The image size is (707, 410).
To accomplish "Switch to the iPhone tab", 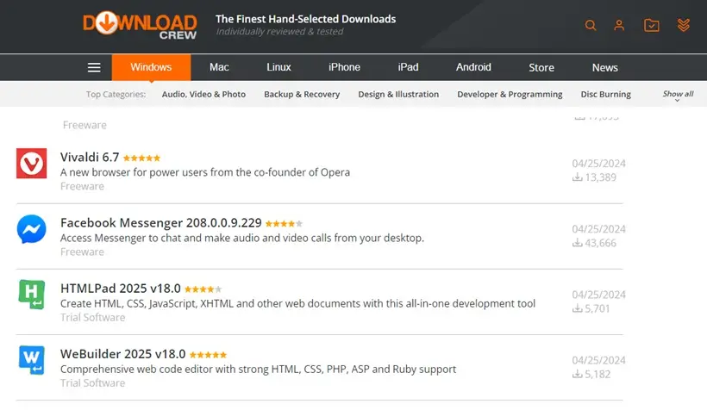I will coord(344,67).
